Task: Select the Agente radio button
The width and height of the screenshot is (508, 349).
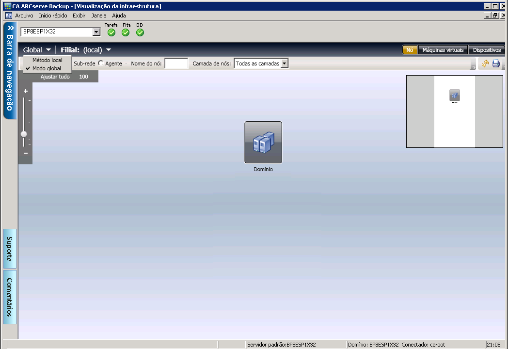Action: [x=101, y=63]
